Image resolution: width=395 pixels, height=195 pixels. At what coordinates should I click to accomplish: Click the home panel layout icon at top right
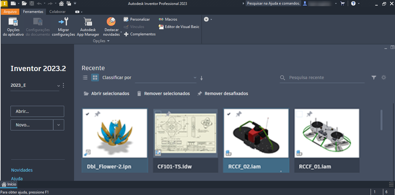coord(393,47)
